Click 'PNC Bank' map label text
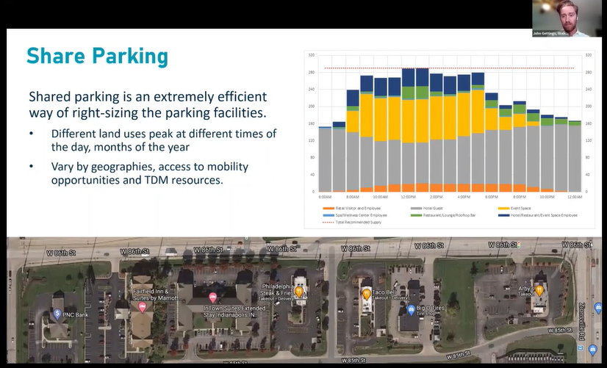Viewport: 607px width, 368px height. (x=76, y=315)
